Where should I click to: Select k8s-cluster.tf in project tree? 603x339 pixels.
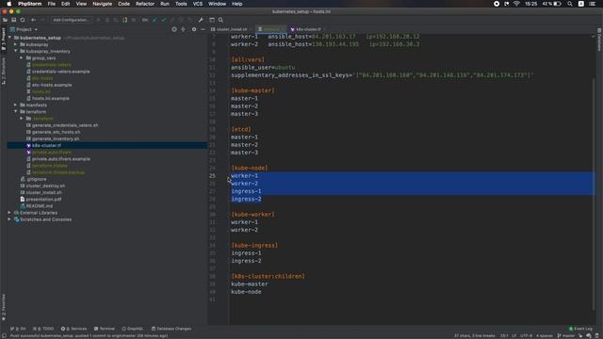(46, 145)
